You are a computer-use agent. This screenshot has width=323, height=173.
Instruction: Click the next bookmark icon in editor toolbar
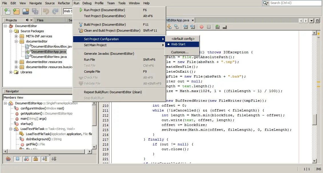coord(169,27)
